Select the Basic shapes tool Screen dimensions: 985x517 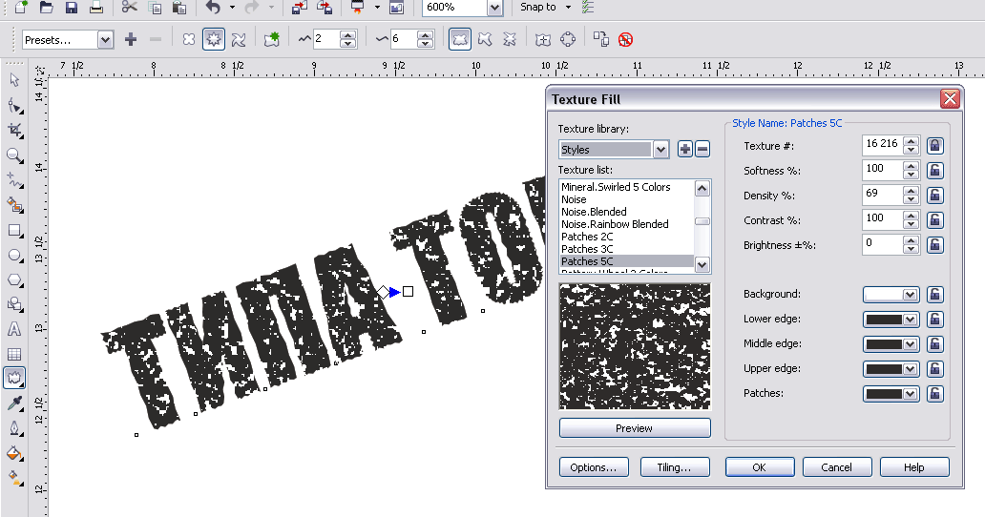tap(14, 304)
